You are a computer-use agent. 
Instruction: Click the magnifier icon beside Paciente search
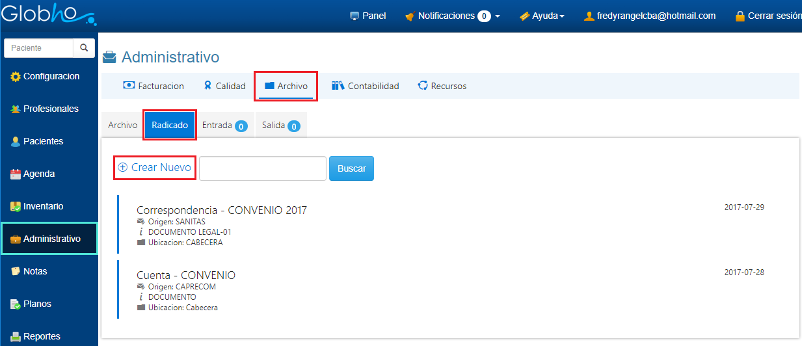point(84,48)
